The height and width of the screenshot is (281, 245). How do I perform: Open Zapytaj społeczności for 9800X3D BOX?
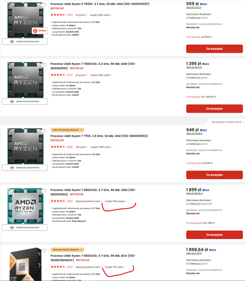tap(89, 267)
